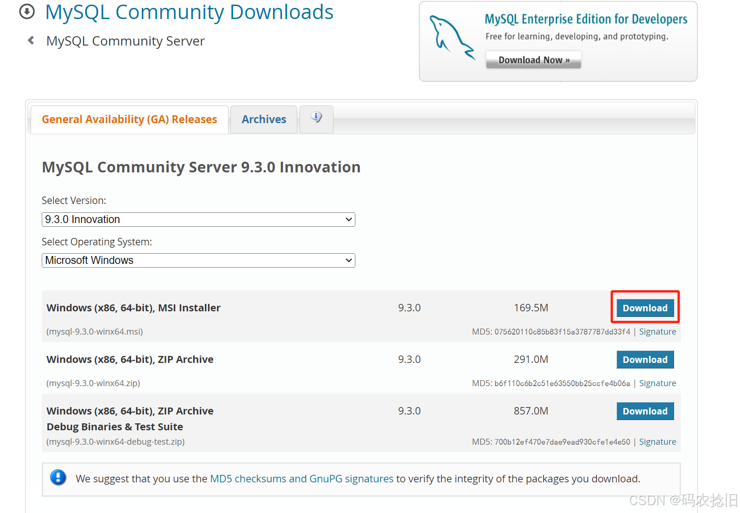The height and width of the screenshot is (513, 740).
Task: Click the MySQL dolphin logo in banner
Action: pyautogui.click(x=452, y=37)
